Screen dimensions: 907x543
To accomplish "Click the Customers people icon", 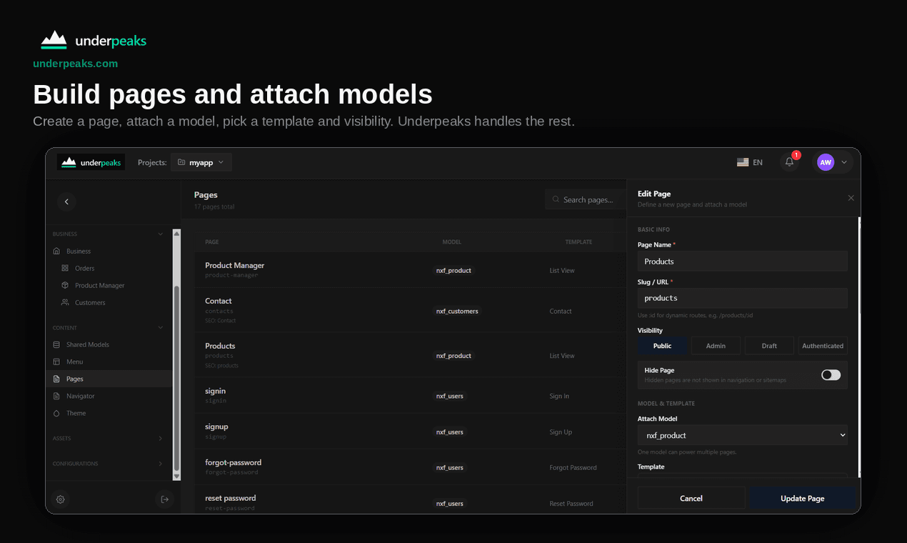I will click(65, 302).
